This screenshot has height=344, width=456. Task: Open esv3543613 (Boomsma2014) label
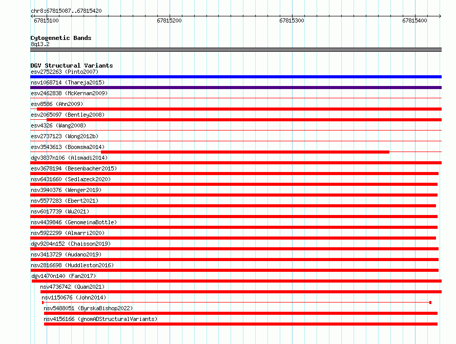[x=68, y=147]
